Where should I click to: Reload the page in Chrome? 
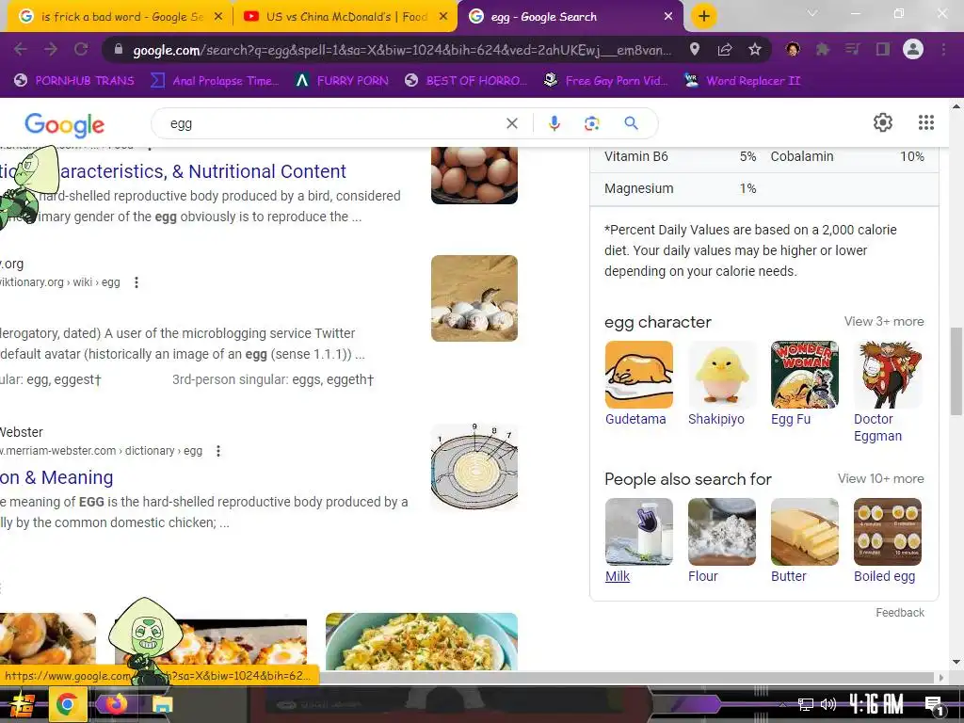[81, 49]
